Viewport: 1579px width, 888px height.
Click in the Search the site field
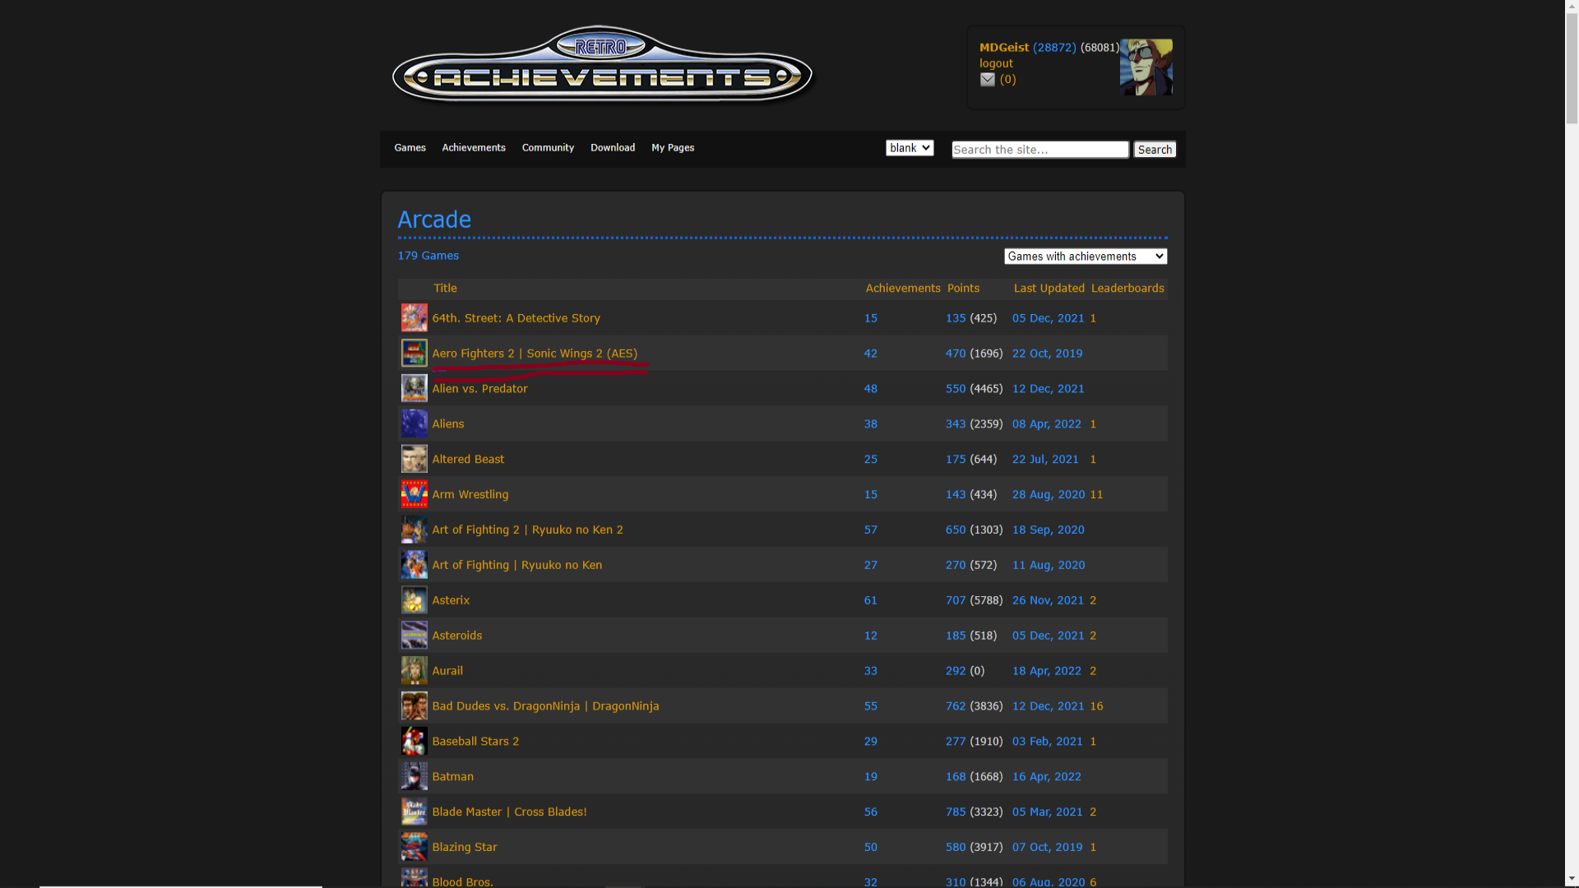[x=1040, y=150]
